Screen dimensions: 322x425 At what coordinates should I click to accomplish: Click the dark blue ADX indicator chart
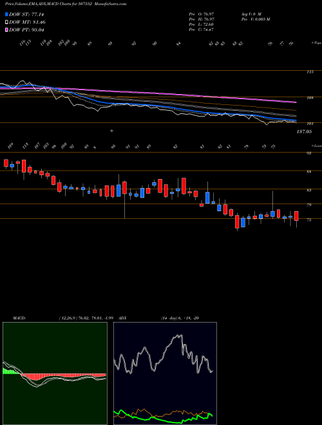coord(165,373)
